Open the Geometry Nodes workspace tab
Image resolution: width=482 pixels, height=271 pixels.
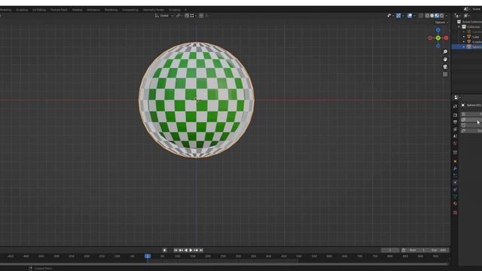154,10
